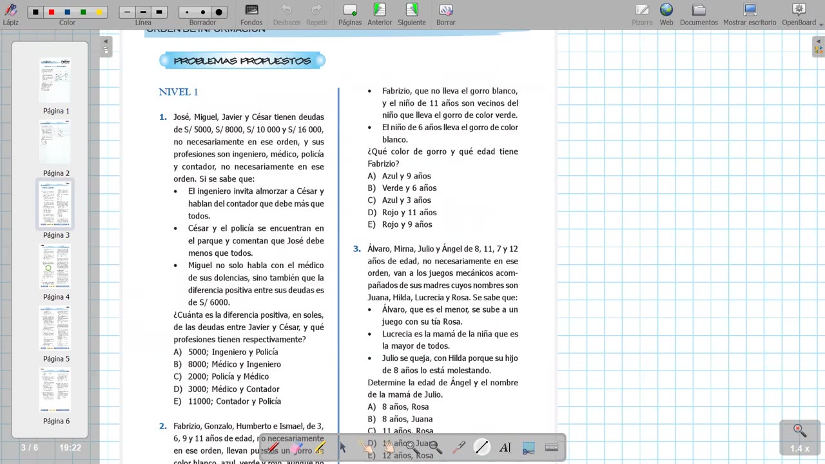Collapse the left page thumbnails panel
The image size is (825, 464).
[x=106, y=46]
